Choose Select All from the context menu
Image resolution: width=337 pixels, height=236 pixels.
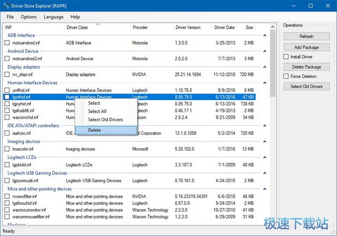pos(106,111)
